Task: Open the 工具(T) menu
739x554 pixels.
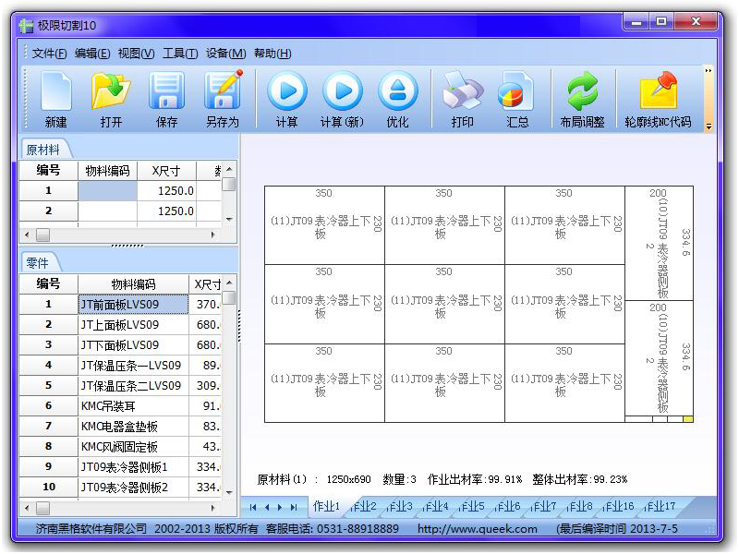Action: [x=180, y=54]
